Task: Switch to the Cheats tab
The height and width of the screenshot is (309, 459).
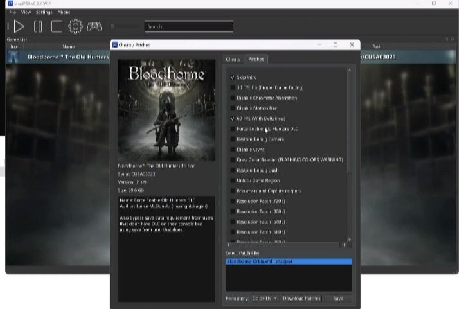Action: (233, 59)
